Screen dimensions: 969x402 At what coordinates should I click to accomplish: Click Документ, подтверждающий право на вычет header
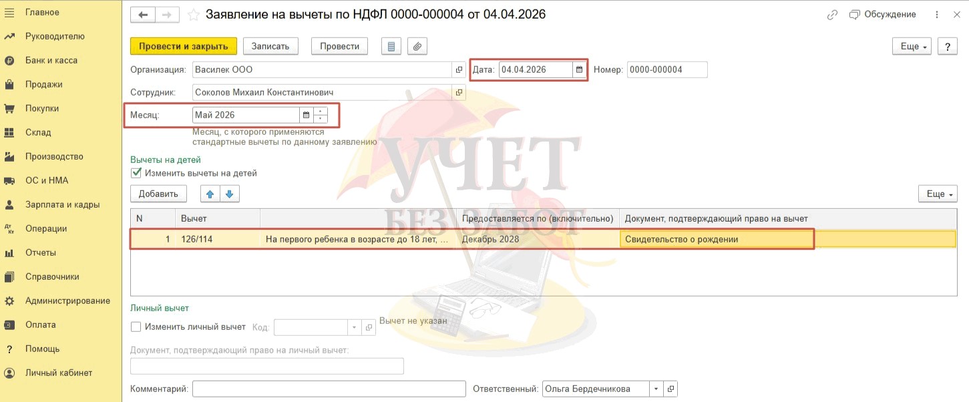pos(788,218)
